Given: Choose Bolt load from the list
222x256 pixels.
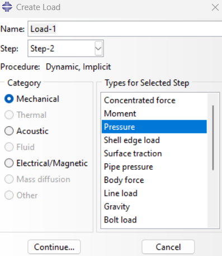Looking at the screenshot, I should pyautogui.click(x=154, y=220).
